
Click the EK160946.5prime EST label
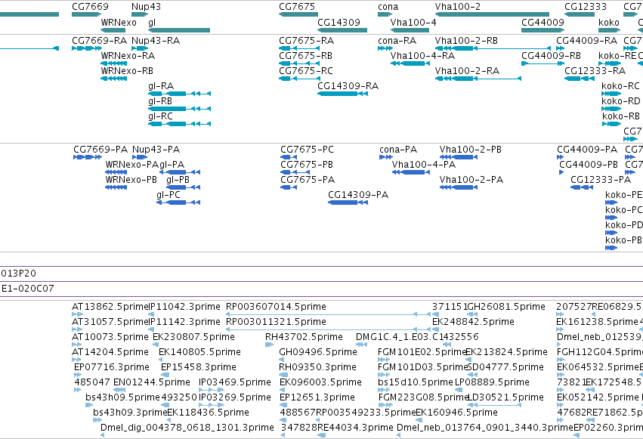tap(457, 413)
